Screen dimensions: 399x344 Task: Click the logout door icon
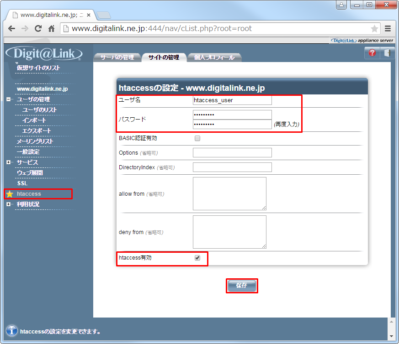pos(387,53)
